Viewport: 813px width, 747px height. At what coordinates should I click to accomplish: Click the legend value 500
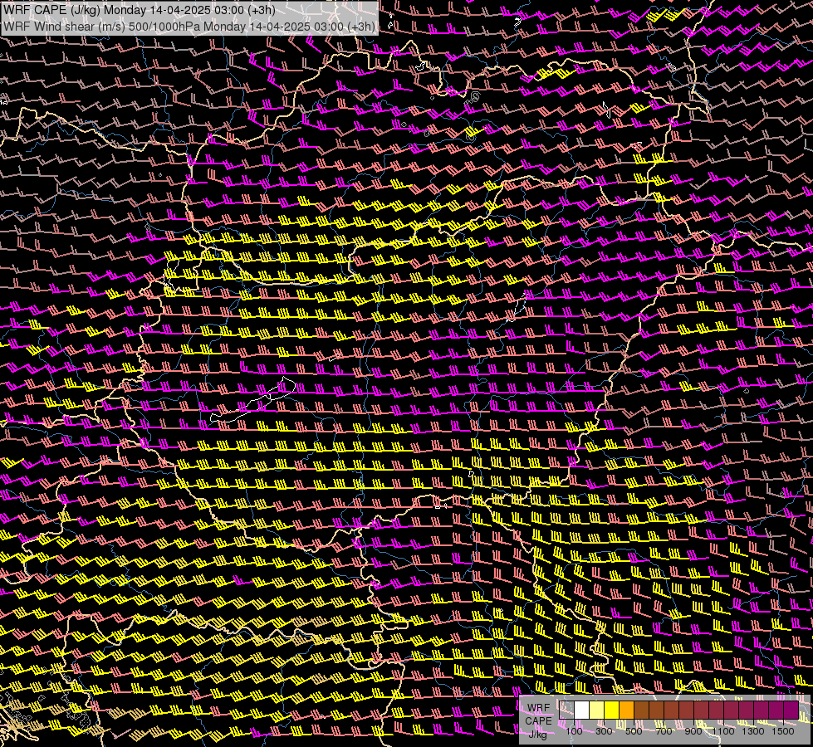coord(634,731)
